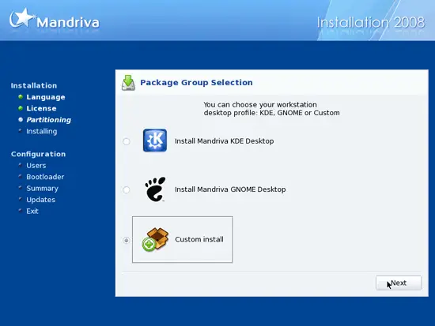
Task: Click the Install Mandriva KDE Desktop label
Action: (x=224, y=141)
